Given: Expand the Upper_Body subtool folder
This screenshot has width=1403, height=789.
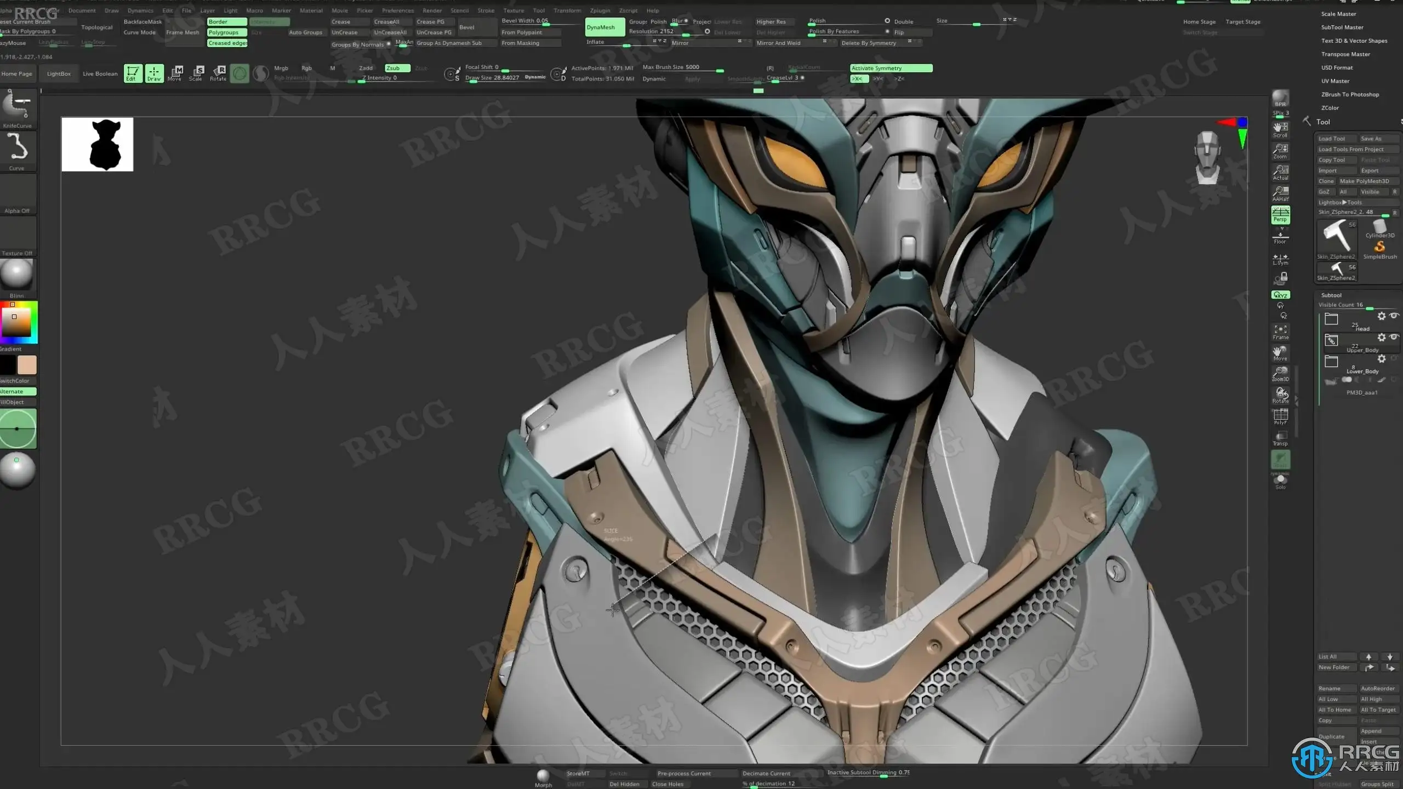Looking at the screenshot, I should [1331, 340].
